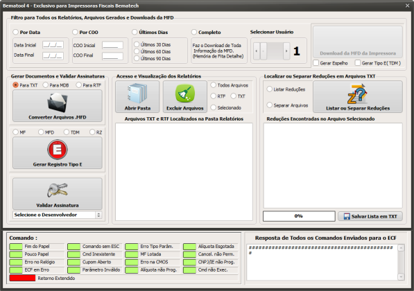Click right arrow of Selecionar Usuário scrollbar
Screen dimensions: 414x291
(286, 51)
